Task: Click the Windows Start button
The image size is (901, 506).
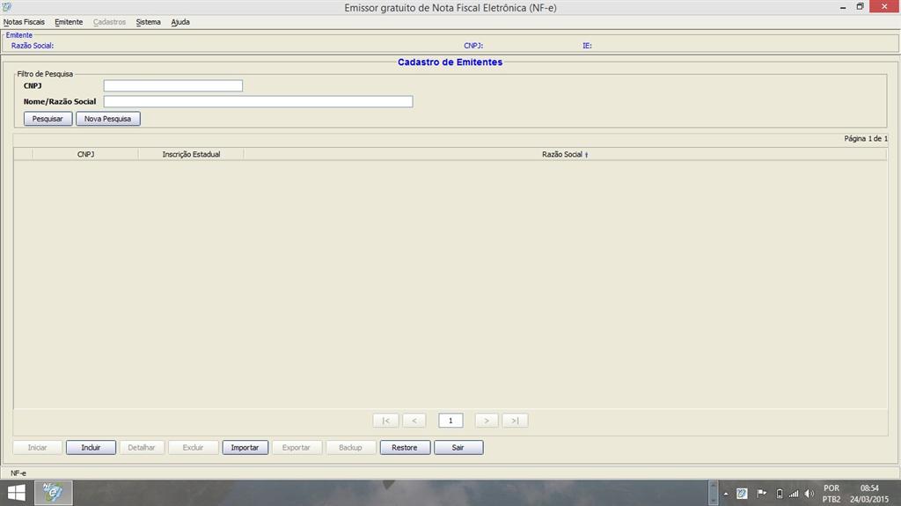Action: pyautogui.click(x=16, y=493)
